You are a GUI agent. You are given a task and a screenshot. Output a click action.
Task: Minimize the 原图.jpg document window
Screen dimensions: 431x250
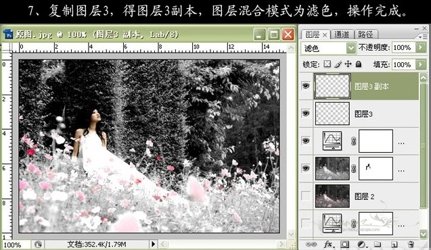pos(260,34)
